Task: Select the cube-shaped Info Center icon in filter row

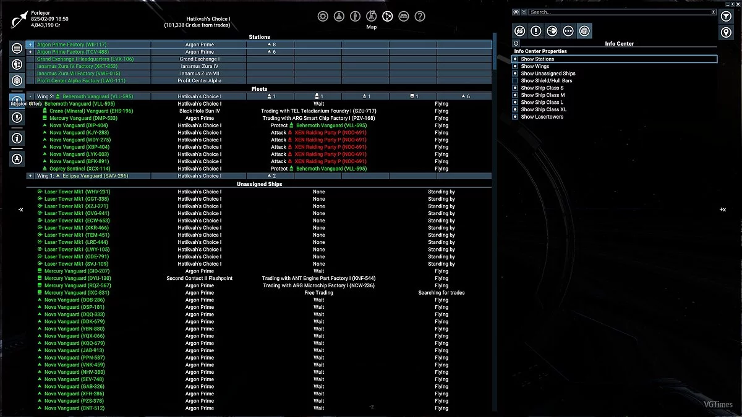Action: [584, 30]
